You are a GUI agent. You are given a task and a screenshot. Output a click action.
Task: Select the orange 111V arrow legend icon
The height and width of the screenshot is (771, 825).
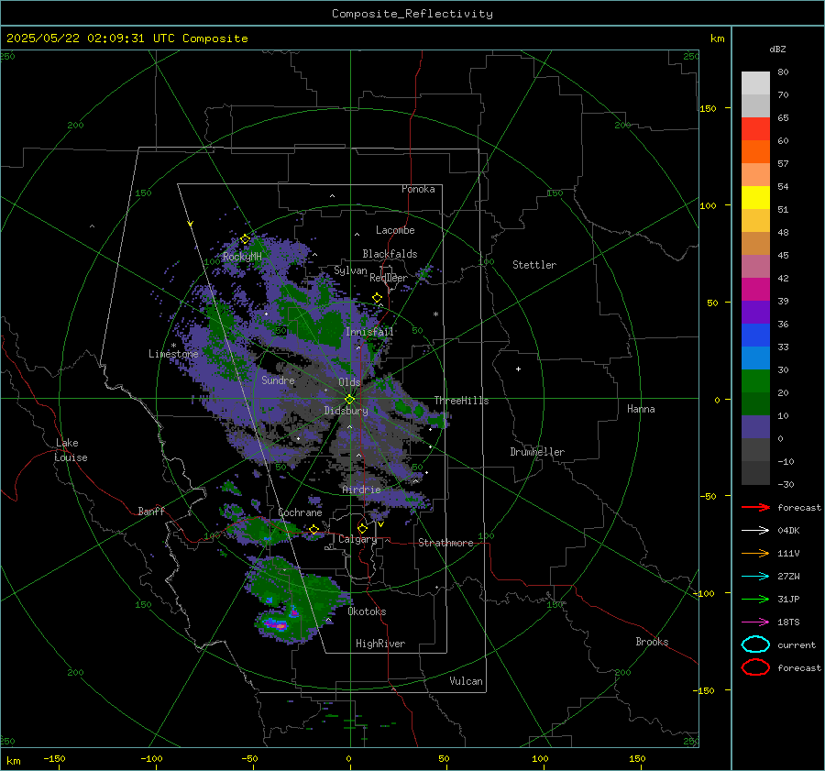pos(755,553)
